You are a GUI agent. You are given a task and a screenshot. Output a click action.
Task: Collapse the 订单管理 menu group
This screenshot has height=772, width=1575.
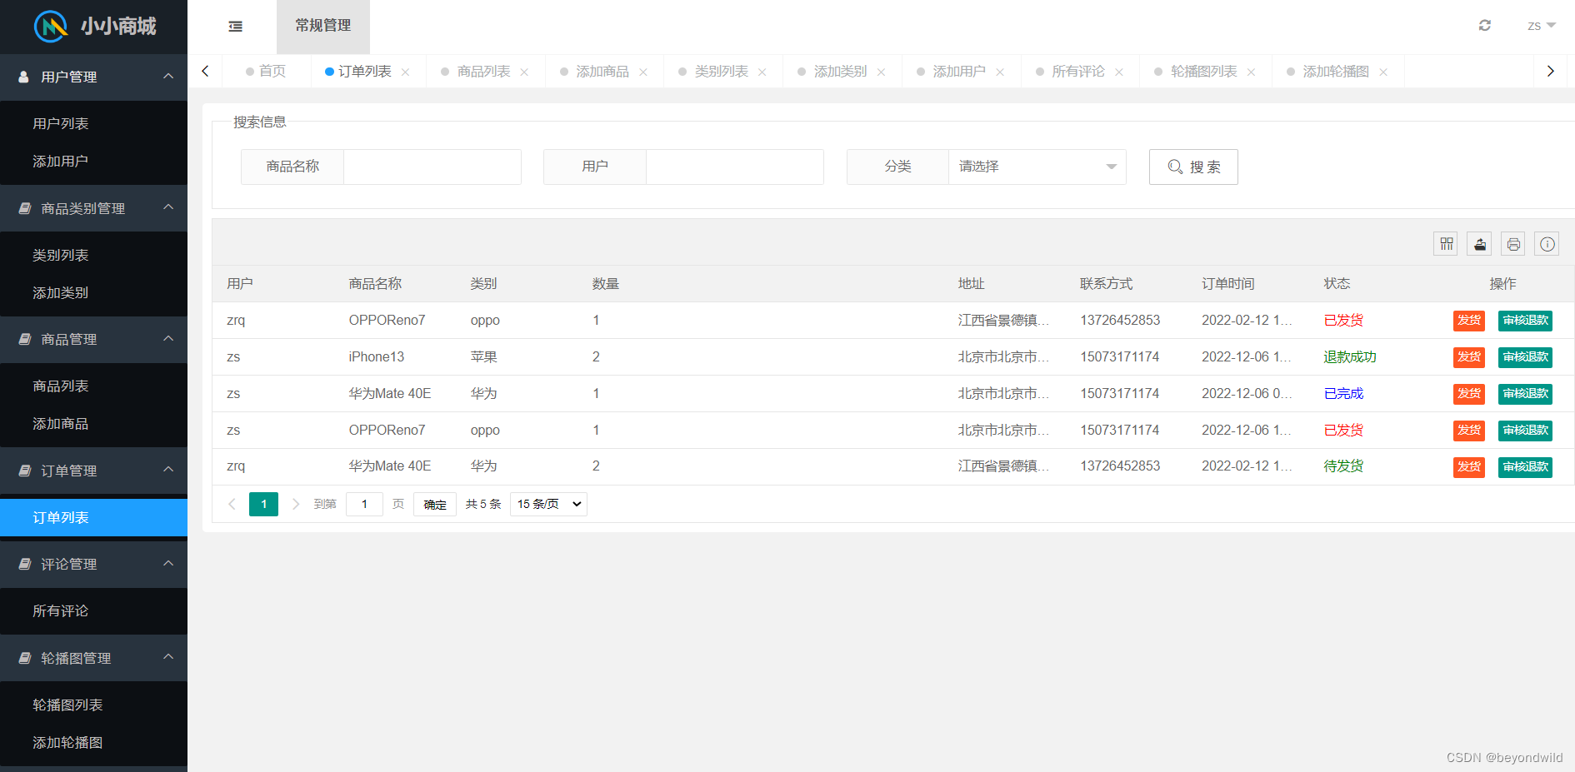(x=93, y=471)
